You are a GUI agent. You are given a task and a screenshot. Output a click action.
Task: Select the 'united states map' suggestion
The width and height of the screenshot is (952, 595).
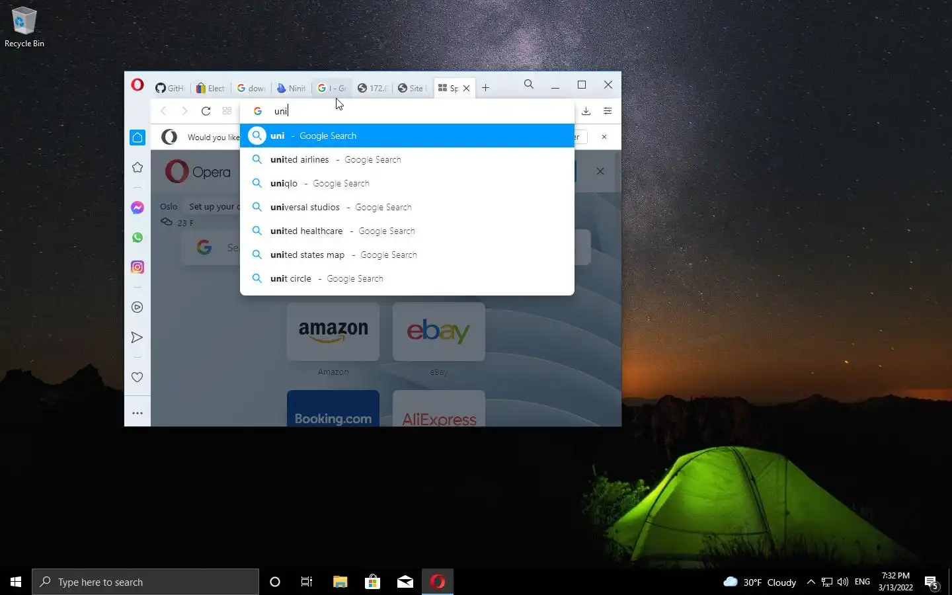pyautogui.click(x=407, y=255)
